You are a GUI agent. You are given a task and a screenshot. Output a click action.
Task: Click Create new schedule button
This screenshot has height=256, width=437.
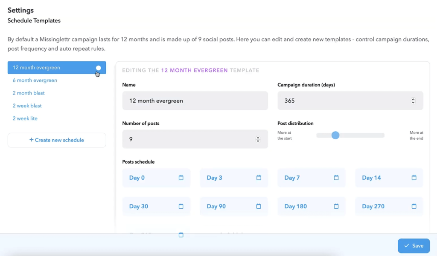tap(57, 140)
